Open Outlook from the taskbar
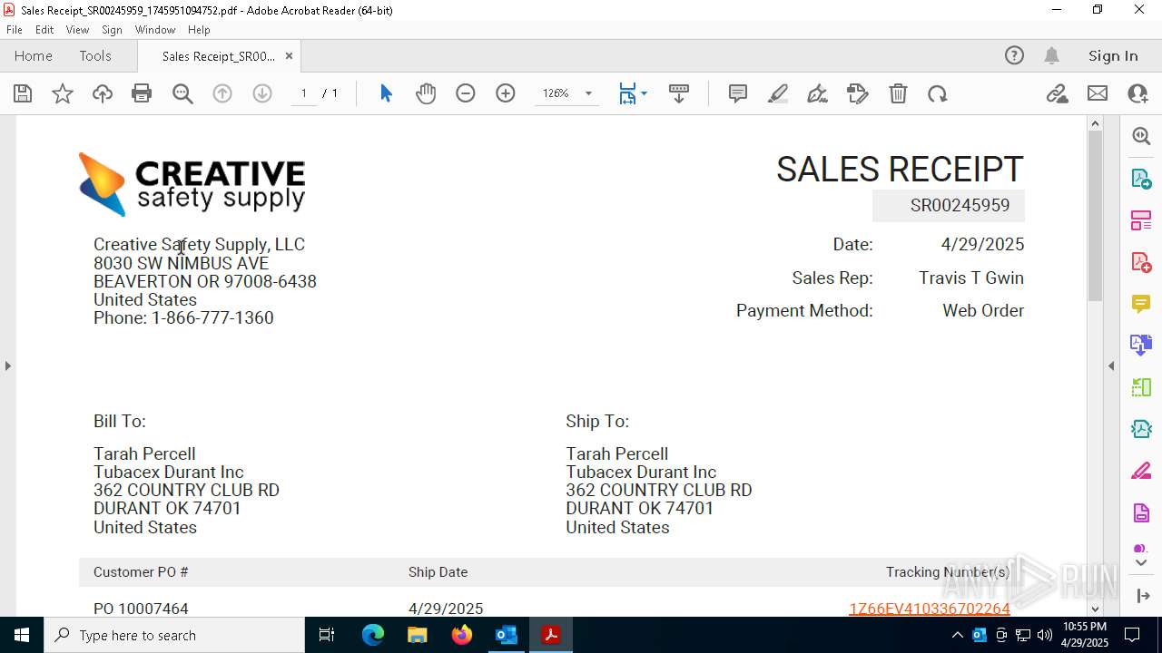Viewport: 1162px width, 653px height. (506, 635)
